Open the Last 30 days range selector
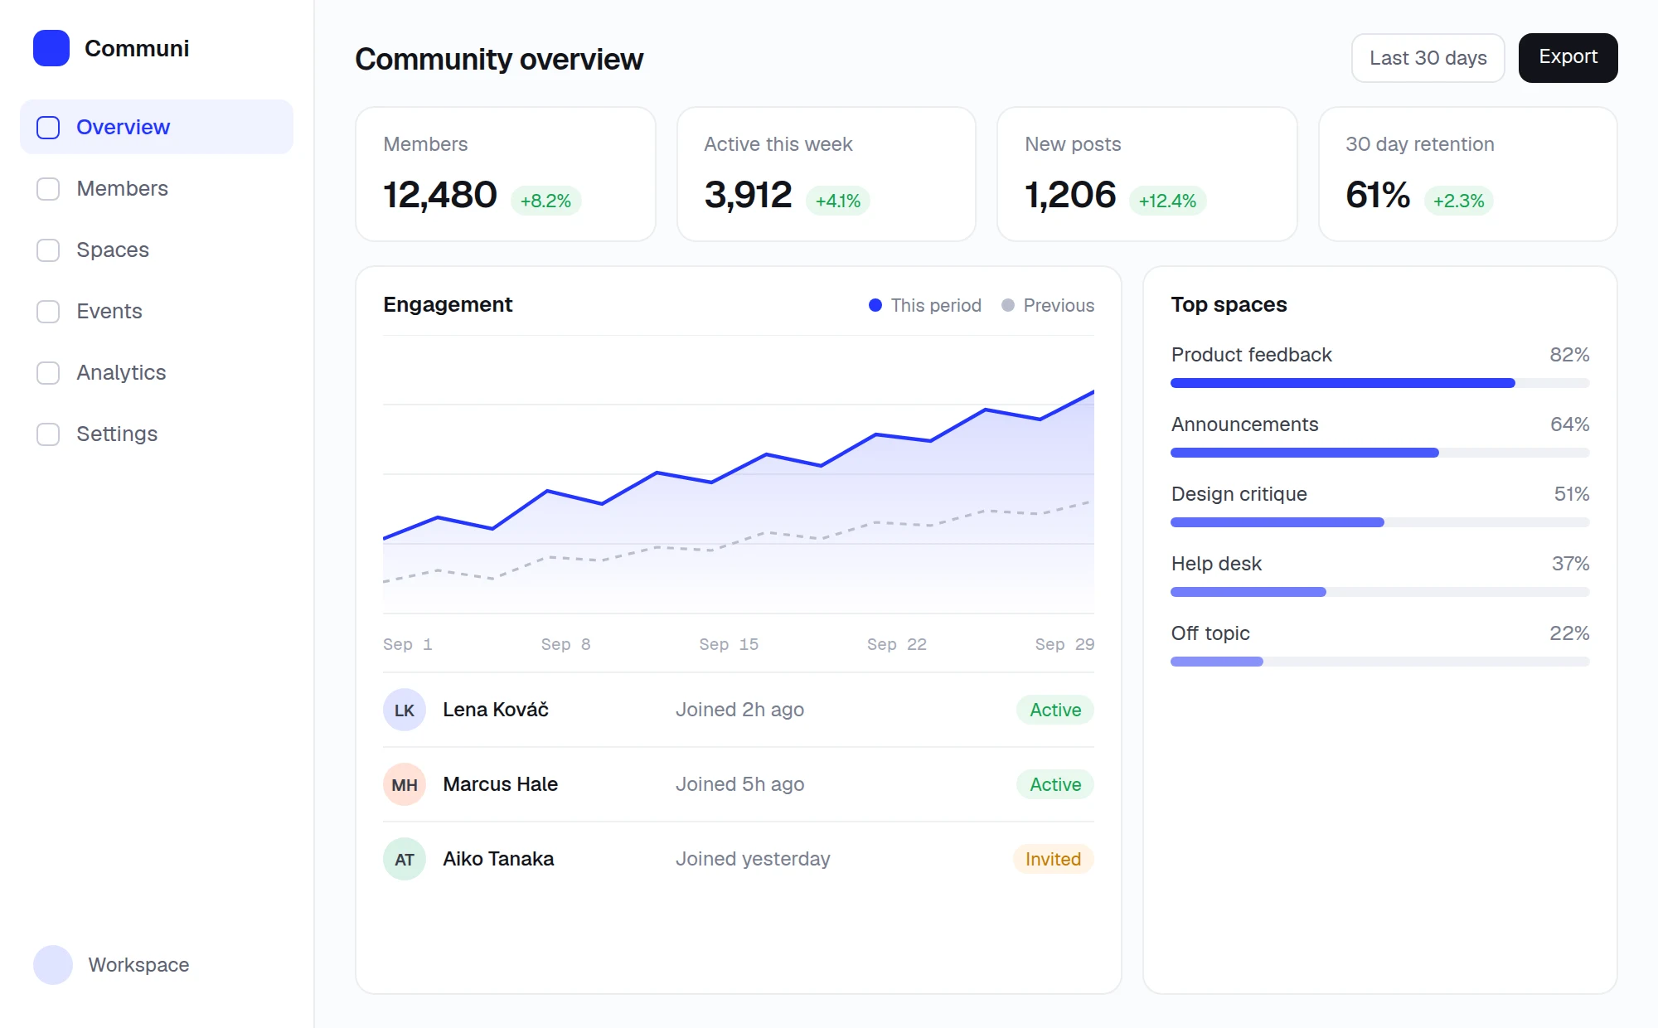The image size is (1658, 1028). pyautogui.click(x=1428, y=58)
